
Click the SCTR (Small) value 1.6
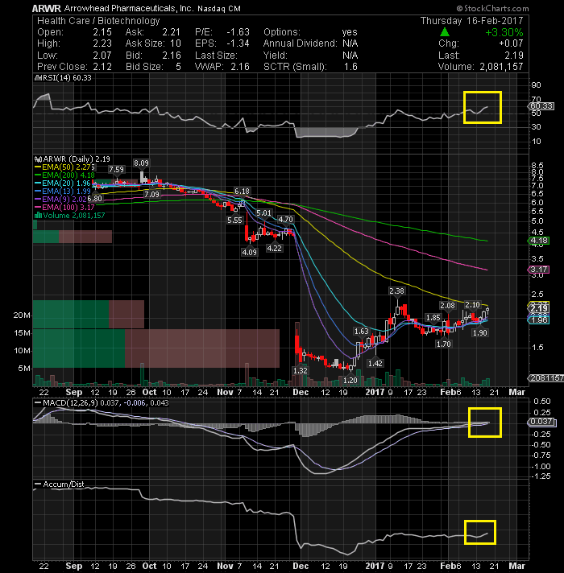[x=350, y=67]
